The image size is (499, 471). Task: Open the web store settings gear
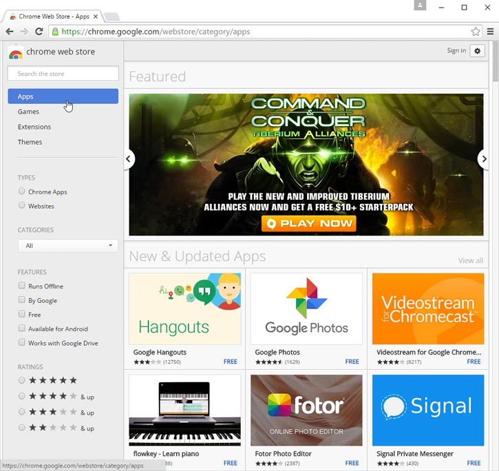(x=478, y=50)
